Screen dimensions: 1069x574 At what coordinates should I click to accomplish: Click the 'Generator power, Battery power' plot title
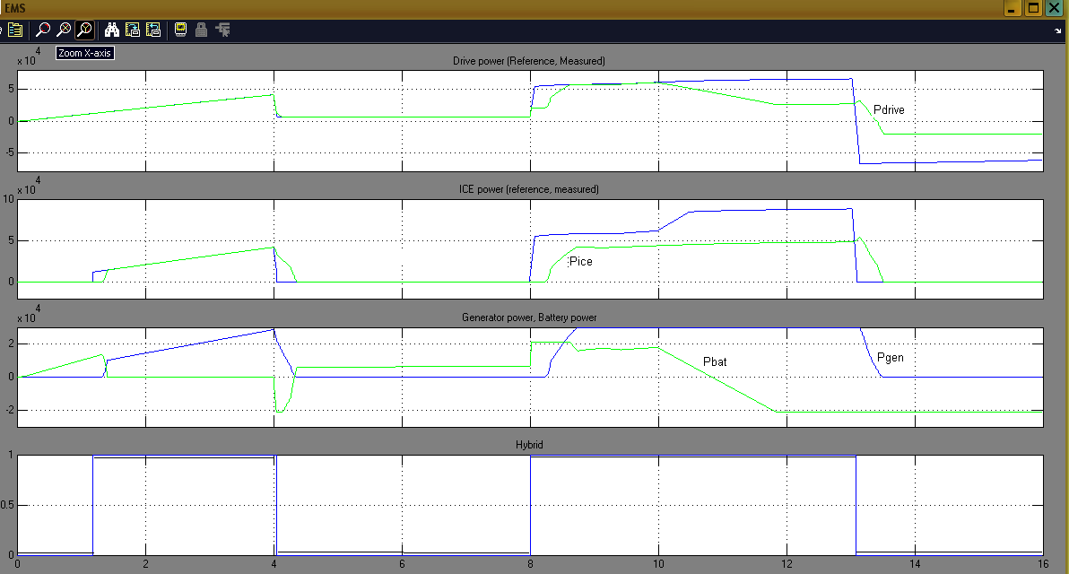click(x=529, y=317)
